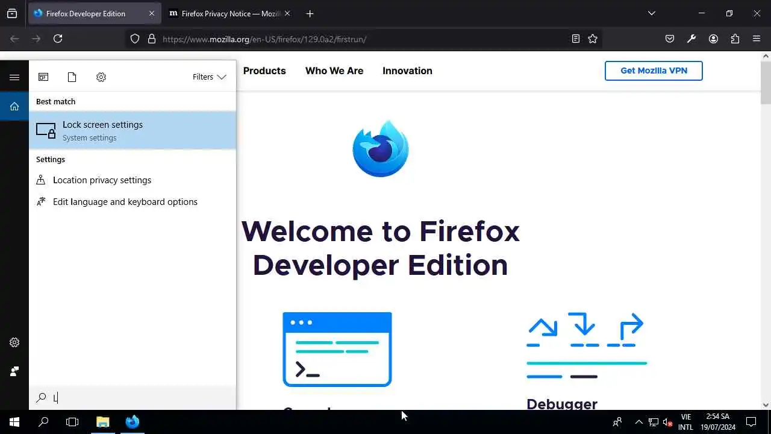Open search panel settings gear in sidebar
Image resolution: width=771 pixels, height=434 pixels.
[14, 342]
